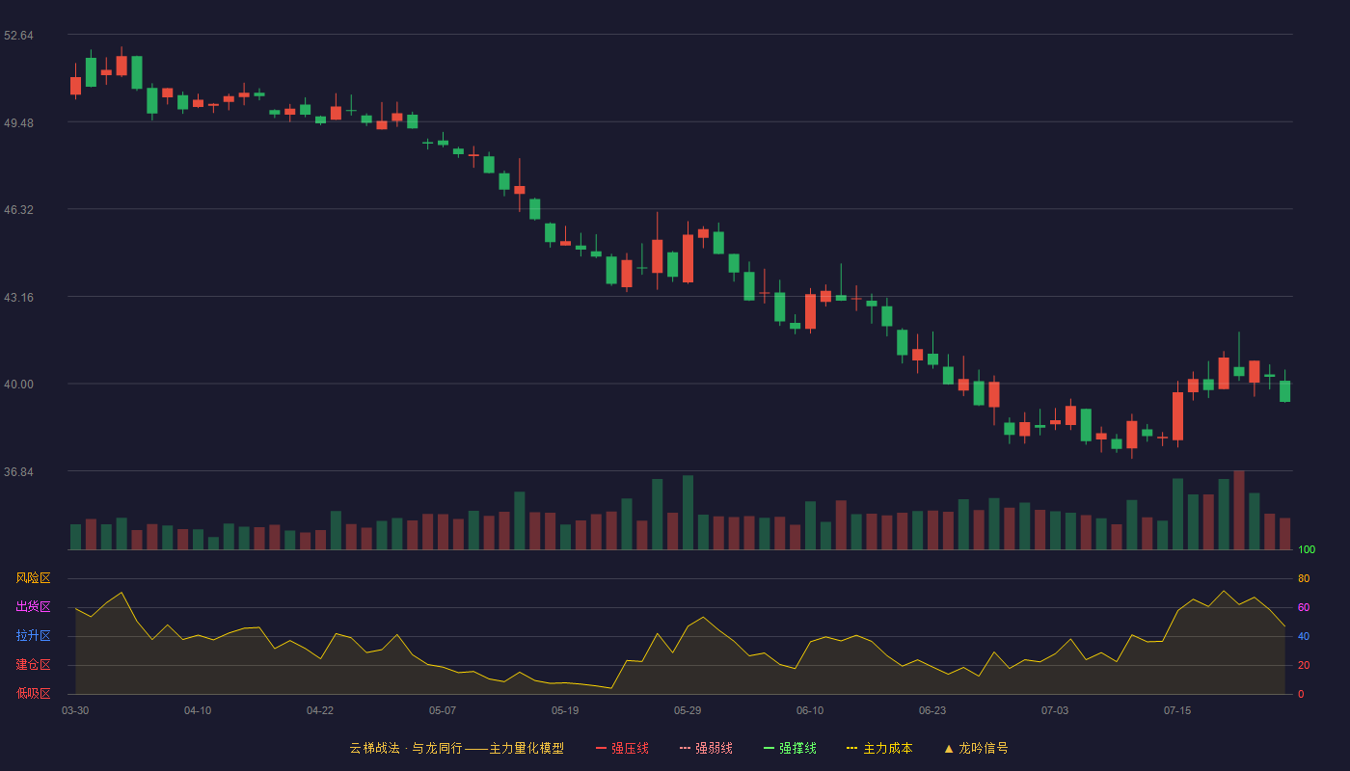The width and height of the screenshot is (1350, 771).
Task: Toggle the 主力成本 legend entry
Action: [879, 748]
